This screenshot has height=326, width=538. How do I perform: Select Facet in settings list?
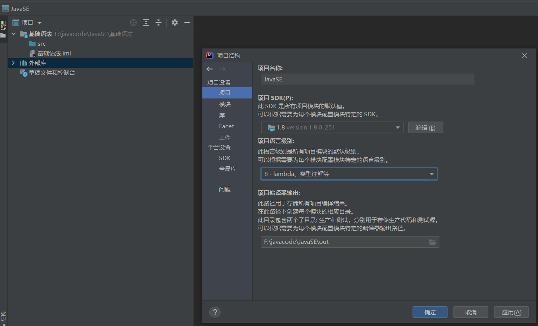click(227, 126)
